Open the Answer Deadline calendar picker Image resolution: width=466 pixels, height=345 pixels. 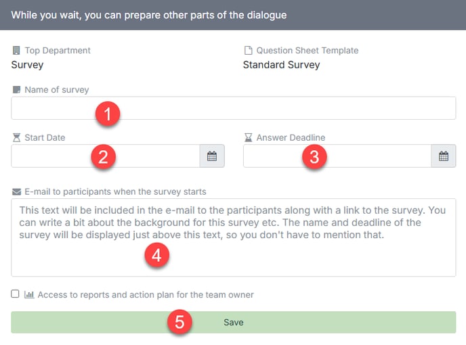(x=444, y=156)
